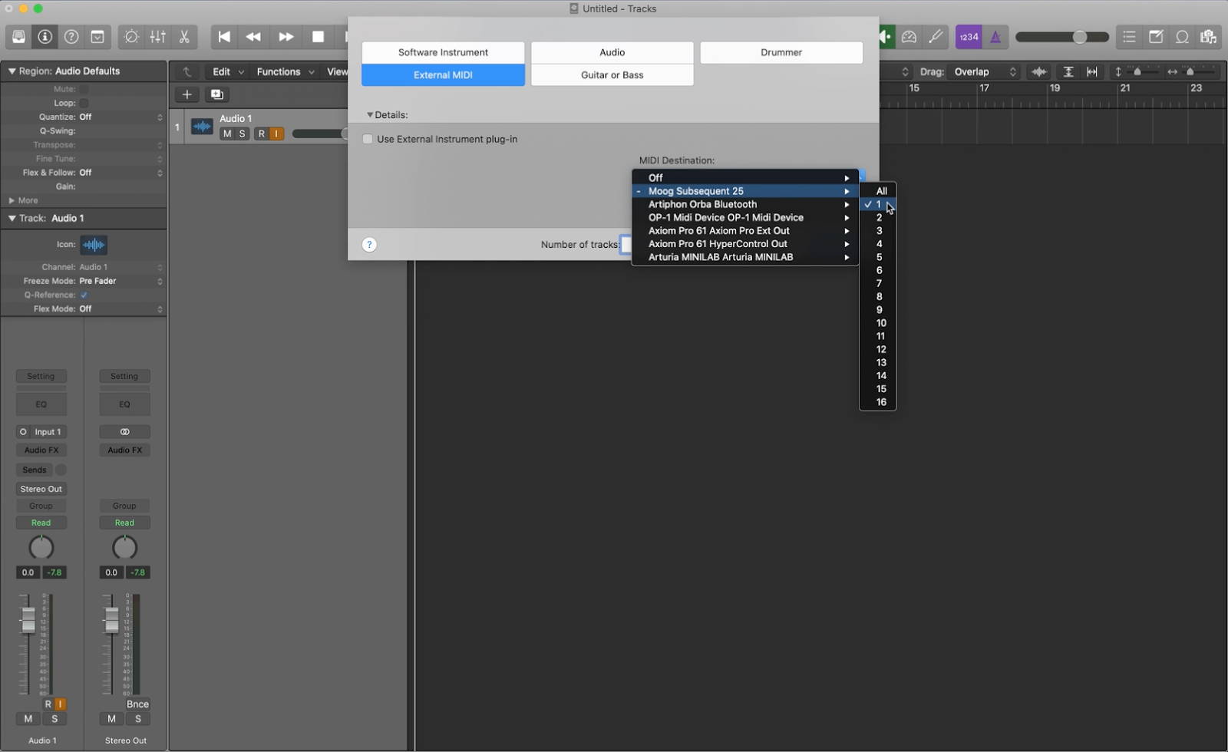The image size is (1228, 752).
Task: Select Off in MIDI Destination menu
Action: [x=745, y=177]
